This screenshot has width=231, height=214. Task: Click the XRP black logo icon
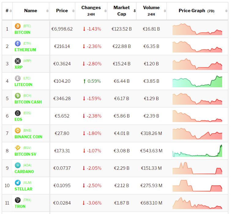pyautogui.click(x=18, y=61)
